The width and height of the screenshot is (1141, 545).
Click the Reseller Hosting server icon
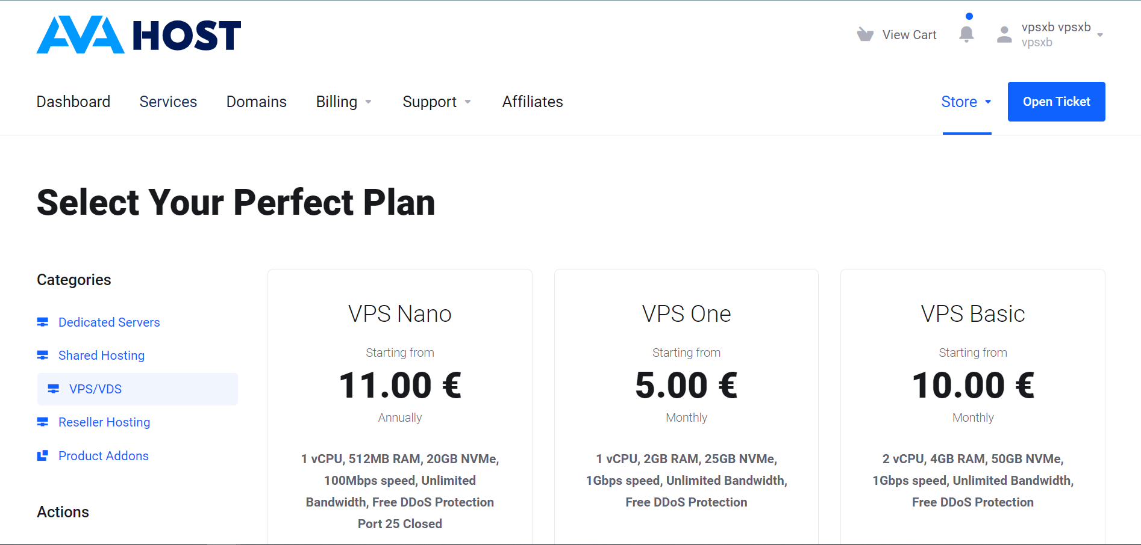click(43, 422)
